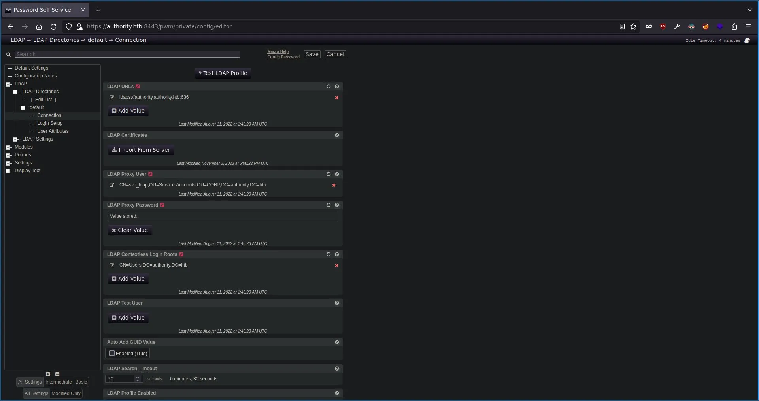Open help for LDAP Proxy Password

point(337,205)
